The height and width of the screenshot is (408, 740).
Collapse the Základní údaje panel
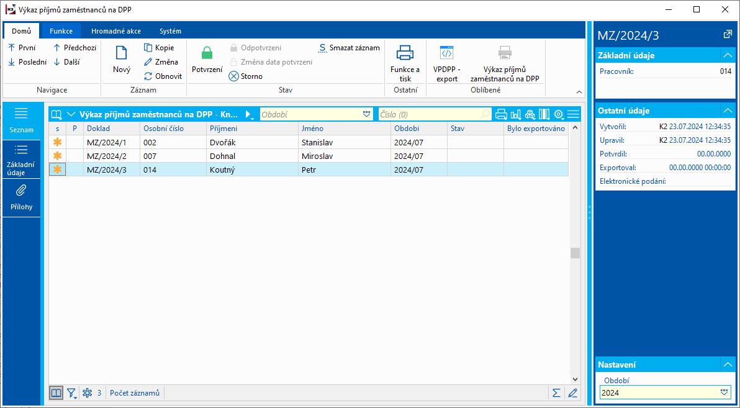click(727, 55)
